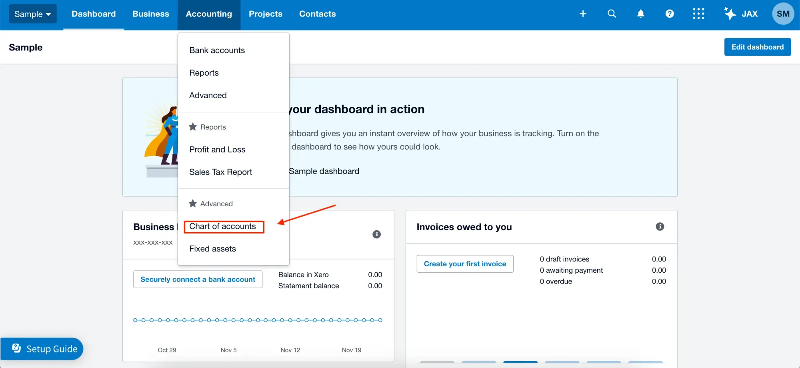This screenshot has width=800, height=368.
Task: Select Bank accounts from Accounting menu
Action: pos(234,50)
